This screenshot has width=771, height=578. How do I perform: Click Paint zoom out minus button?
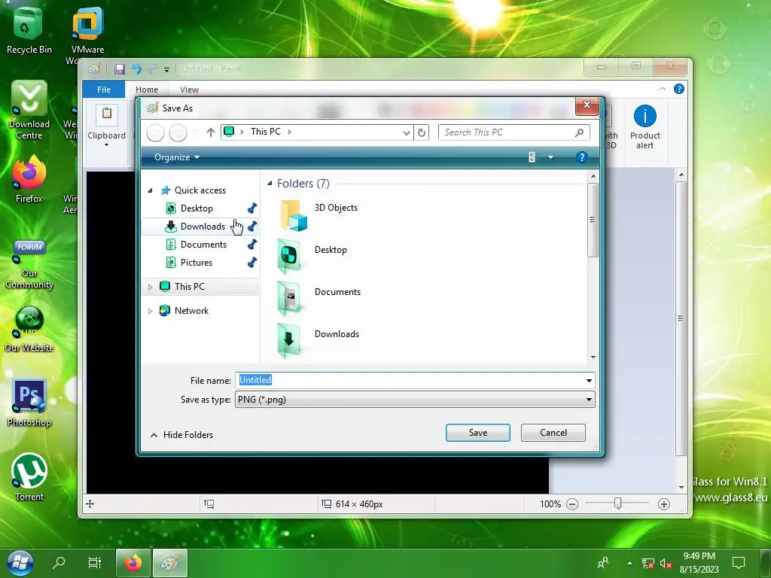click(x=572, y=503)
